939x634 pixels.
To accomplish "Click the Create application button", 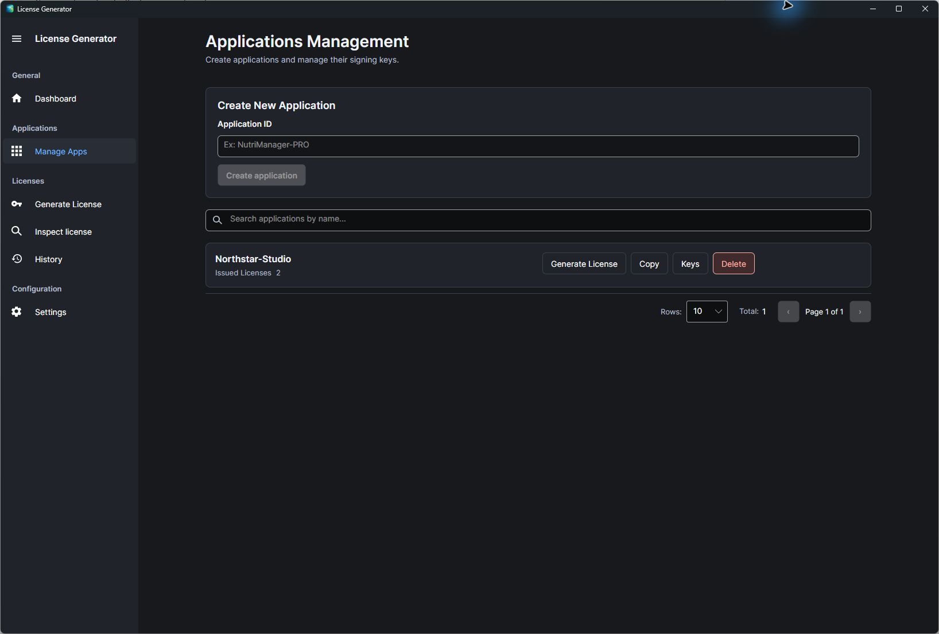I will (261, 176).
